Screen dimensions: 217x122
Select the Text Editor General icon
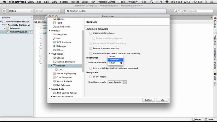click(x=54, y=58)
